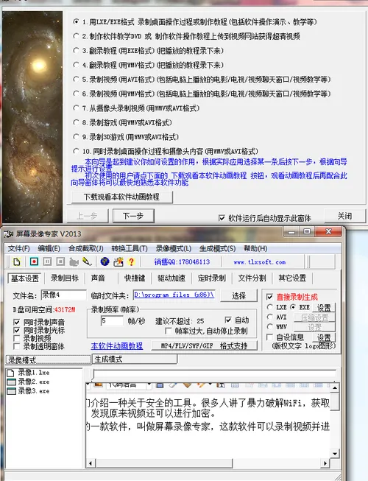Viewport: 368px width, 481px height.
Task: Open the 文件(F) menu
Action: click(19, 248)
